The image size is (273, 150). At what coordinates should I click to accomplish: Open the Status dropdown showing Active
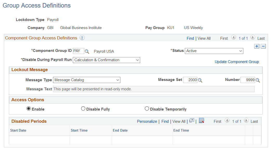214,51
